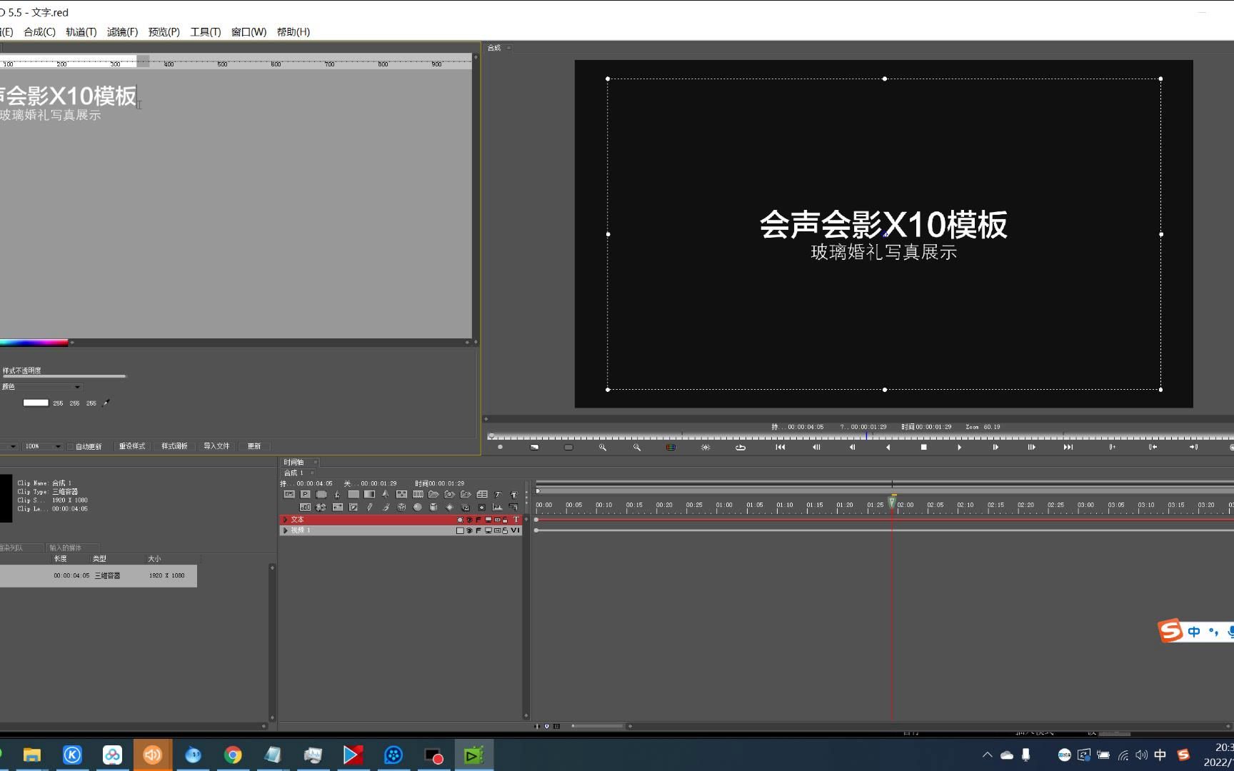Select the Pencil tool in the timeline toolbar
1234x771 pixels.
[x=369, y=507]
